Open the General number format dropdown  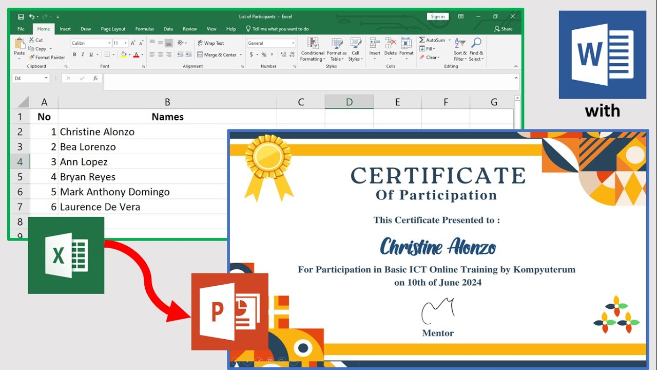[293, 43]
